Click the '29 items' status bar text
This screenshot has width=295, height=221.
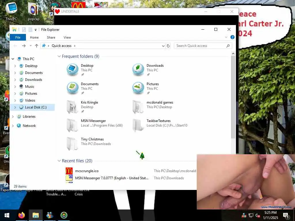tap(20, 186)
